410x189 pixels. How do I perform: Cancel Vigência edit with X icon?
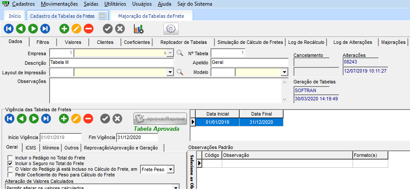click(117, 119)
